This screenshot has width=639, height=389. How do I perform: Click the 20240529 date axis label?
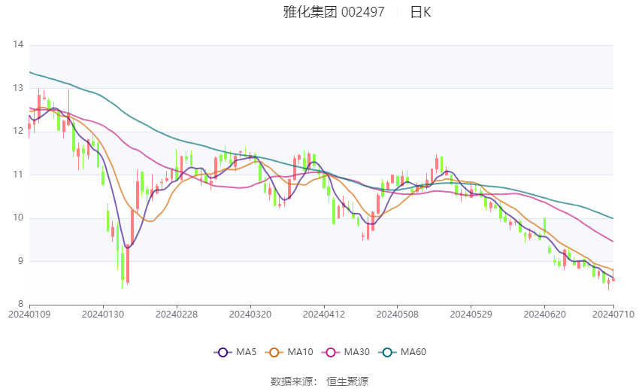coord(471,315)
